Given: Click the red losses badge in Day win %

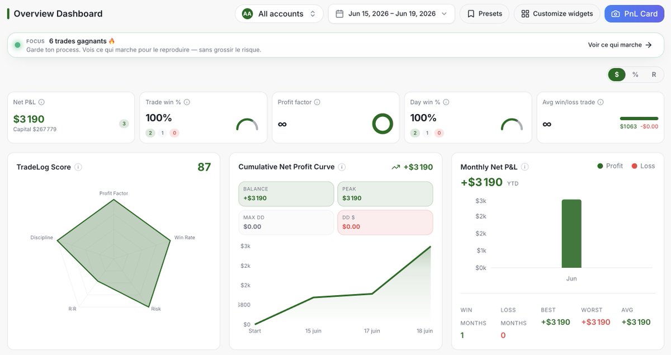Looking at the screenshot, I should [x=439, y=133].
